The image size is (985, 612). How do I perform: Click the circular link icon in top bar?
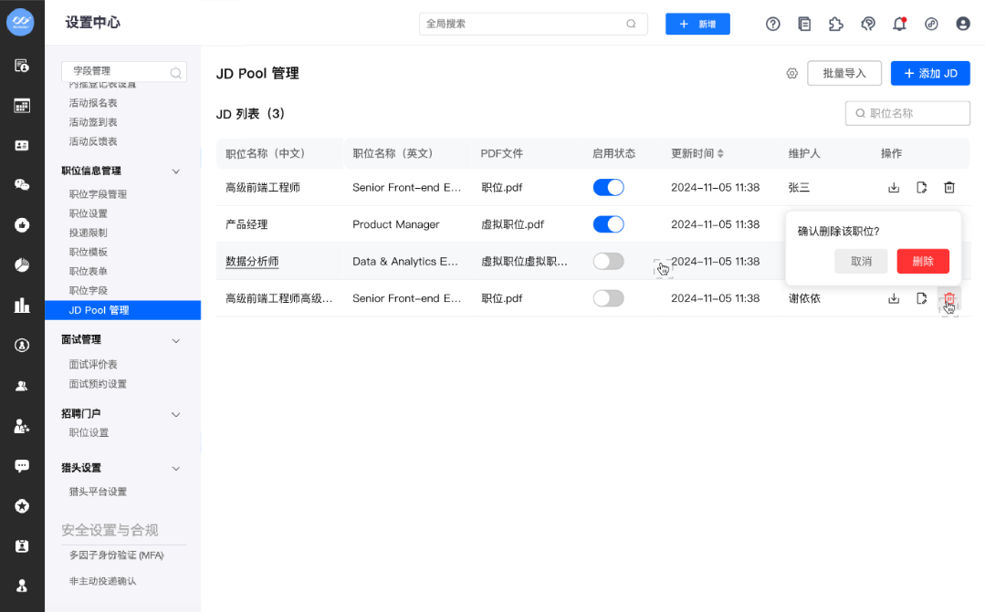[x=931, y=24]
